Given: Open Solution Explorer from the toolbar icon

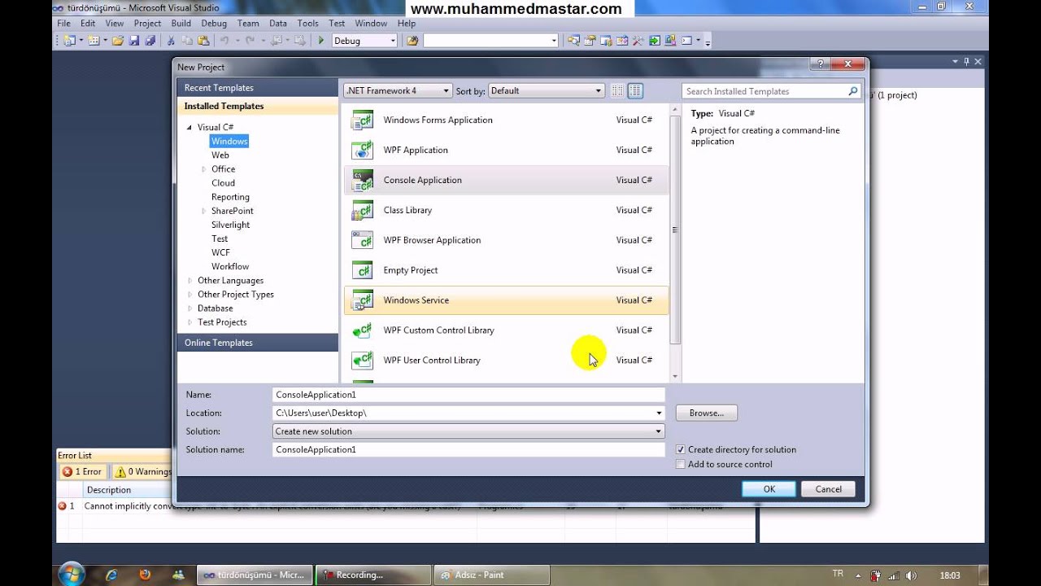Looking at the screenshot, I should tap(574, 41).
